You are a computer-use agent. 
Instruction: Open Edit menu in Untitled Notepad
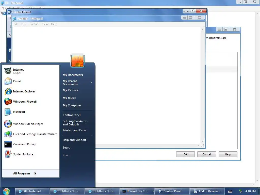tap(24, 24)
